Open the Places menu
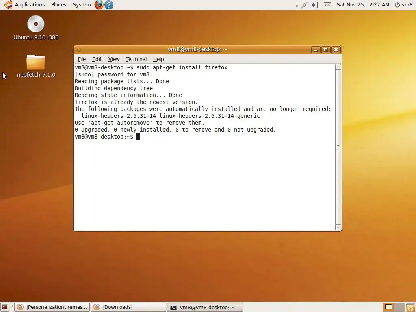The width and height of the screenshot is (416, 312). (x=58, y=5)
